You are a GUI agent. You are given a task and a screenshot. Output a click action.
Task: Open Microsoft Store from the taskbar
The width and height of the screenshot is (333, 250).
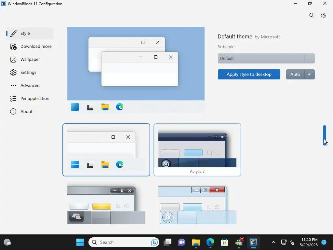pos(224,242)
